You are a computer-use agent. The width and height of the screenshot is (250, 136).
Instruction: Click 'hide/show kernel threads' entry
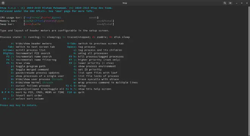34,82
